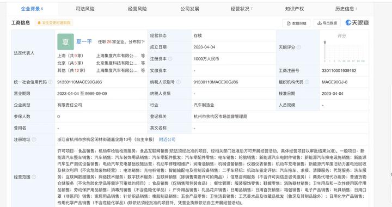Open the 企业背景 tab
The height and width of the screenshot is (207, 392).
[32, 9]
